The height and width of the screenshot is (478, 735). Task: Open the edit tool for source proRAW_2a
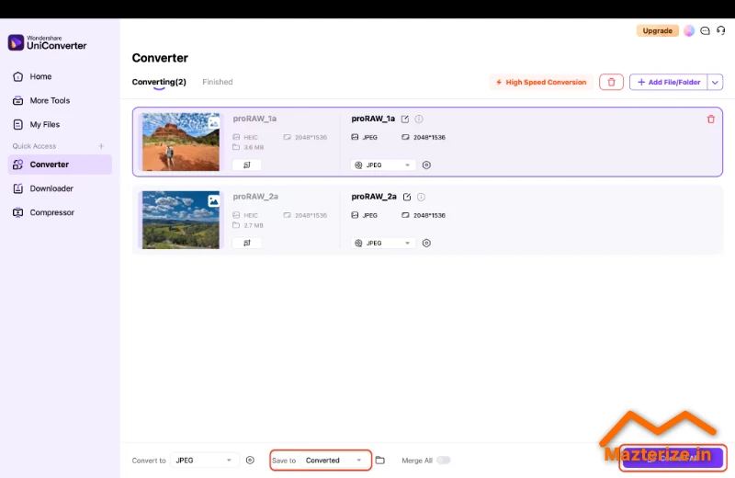coord(246,243)
